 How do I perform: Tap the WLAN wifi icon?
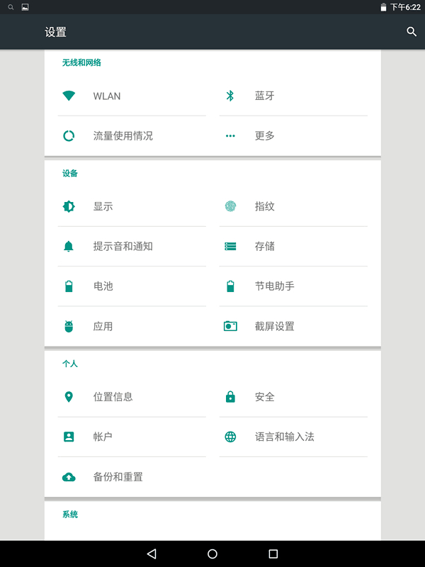[69, 96]
